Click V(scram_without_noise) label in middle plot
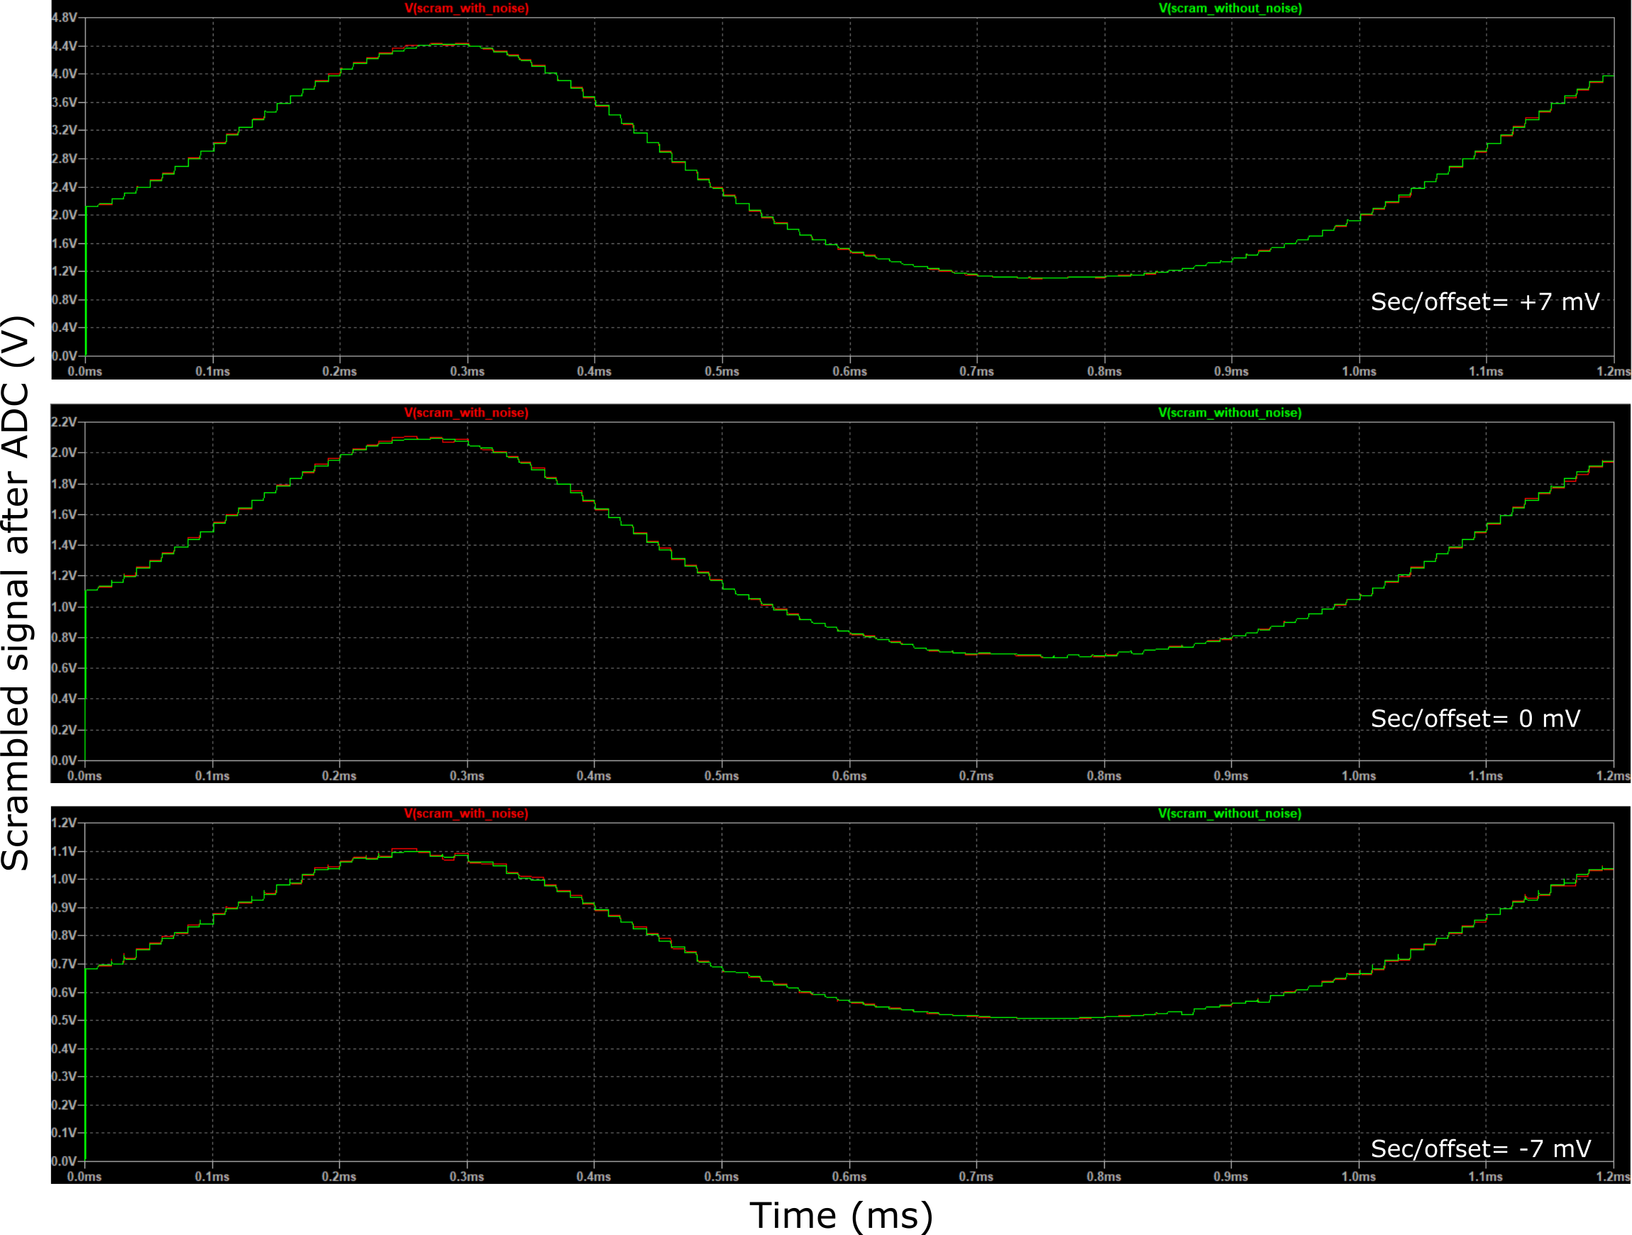The height and width of the screenshot is (1235, 1632). [x=1230, y=412]
